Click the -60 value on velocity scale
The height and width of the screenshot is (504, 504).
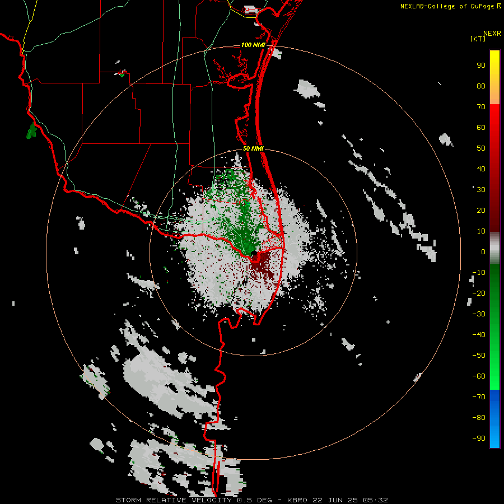coord(479,376)
